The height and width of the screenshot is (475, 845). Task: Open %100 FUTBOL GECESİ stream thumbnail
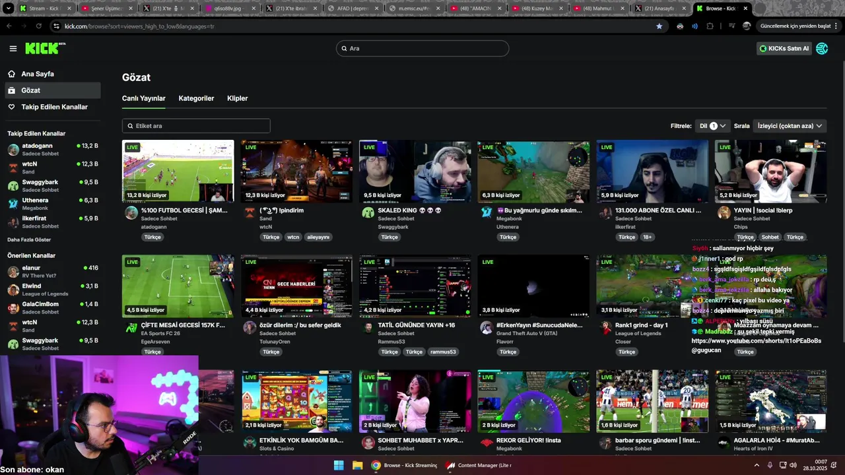pos(178,171)
